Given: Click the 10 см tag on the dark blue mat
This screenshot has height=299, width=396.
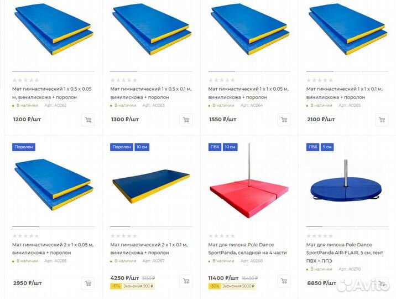Looking at the screenshot, I should (x=142, y=147).
